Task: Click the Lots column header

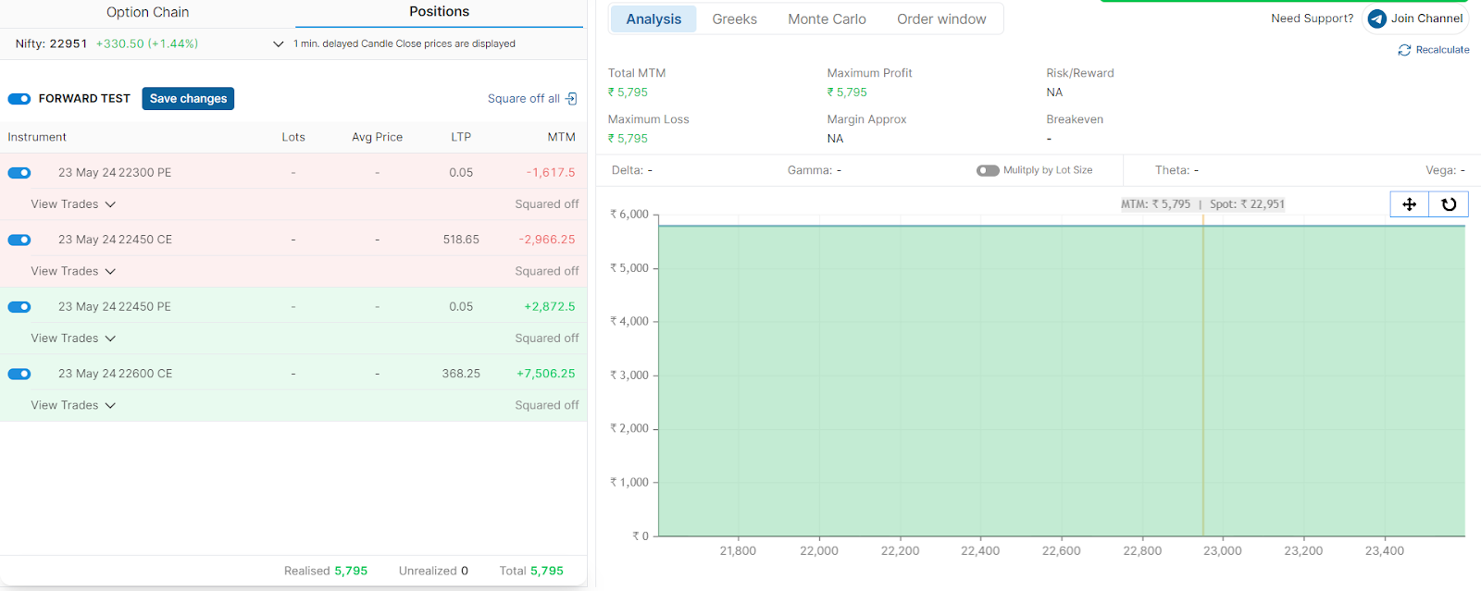Action: (293, 137)
